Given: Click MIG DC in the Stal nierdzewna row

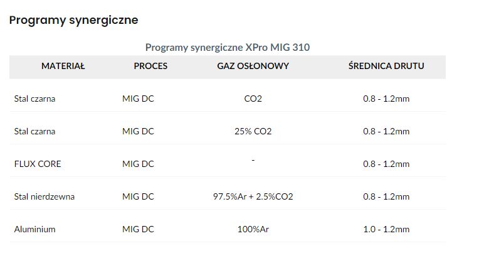Looking at the screenshot, I should tap(138, 196).
